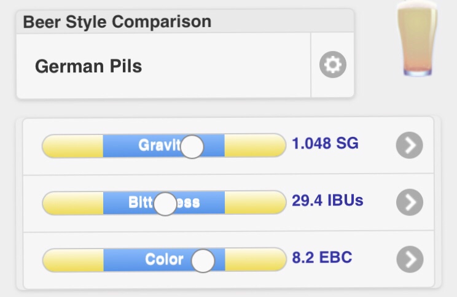Click left yellow end of Bitterness bar
The width and height of the screenshot is (457, 297).
tap(72, 203)
